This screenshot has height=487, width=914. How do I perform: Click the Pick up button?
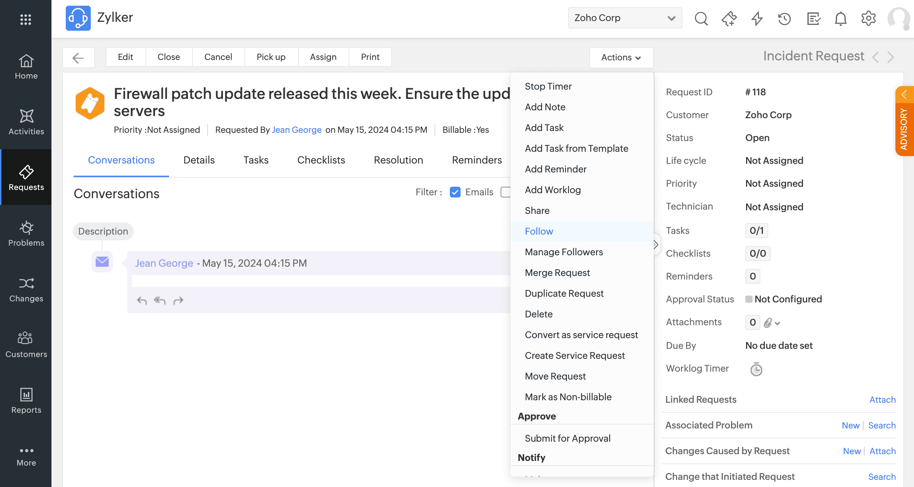[x=271, y=57]
